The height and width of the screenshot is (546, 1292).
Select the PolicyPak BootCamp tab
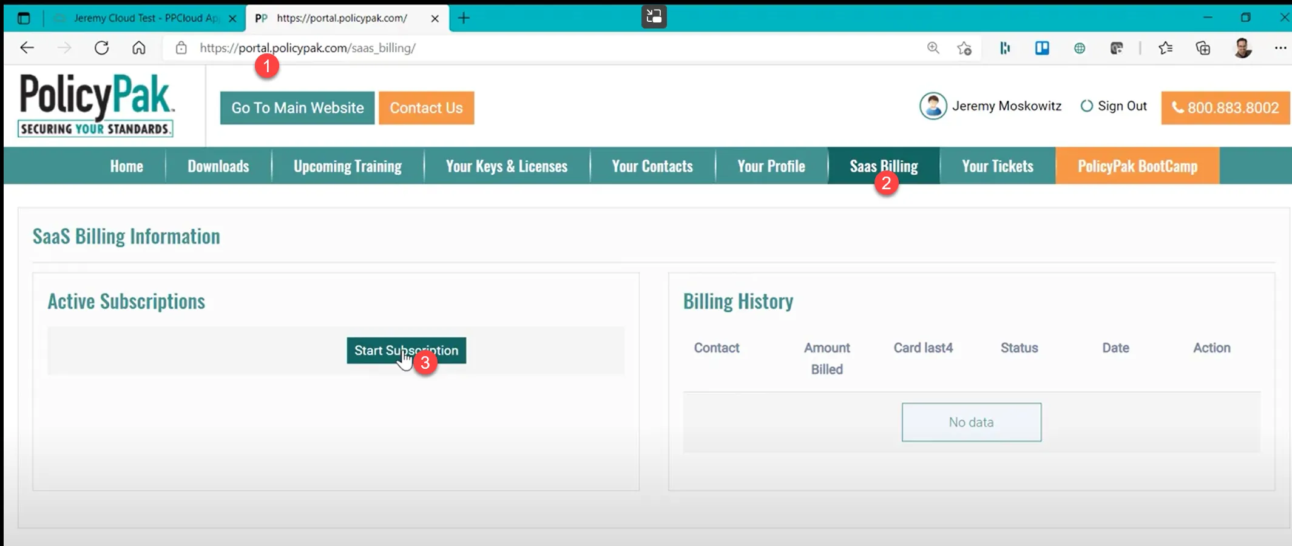pyautogui.click(x=1137, y=166)
